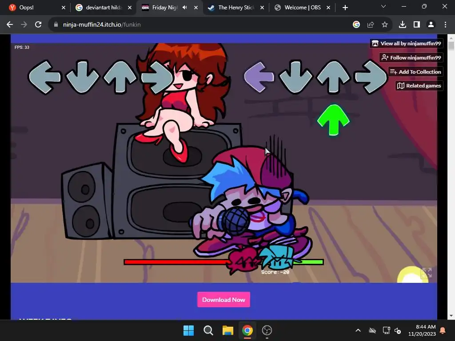
Task: Open File Explorer from taskbar
Action: 228,330
